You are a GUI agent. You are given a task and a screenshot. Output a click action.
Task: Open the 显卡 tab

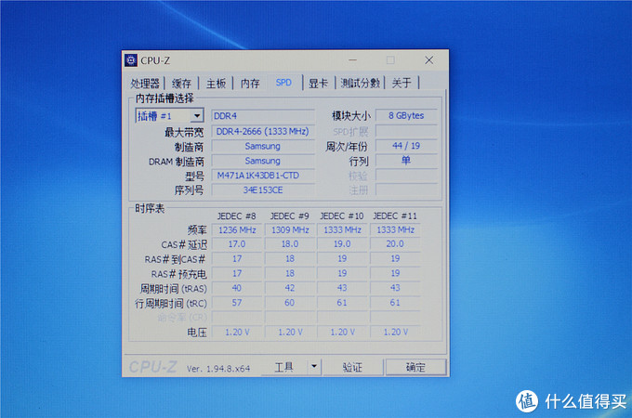pyautogui.click(x=318, y=84)
